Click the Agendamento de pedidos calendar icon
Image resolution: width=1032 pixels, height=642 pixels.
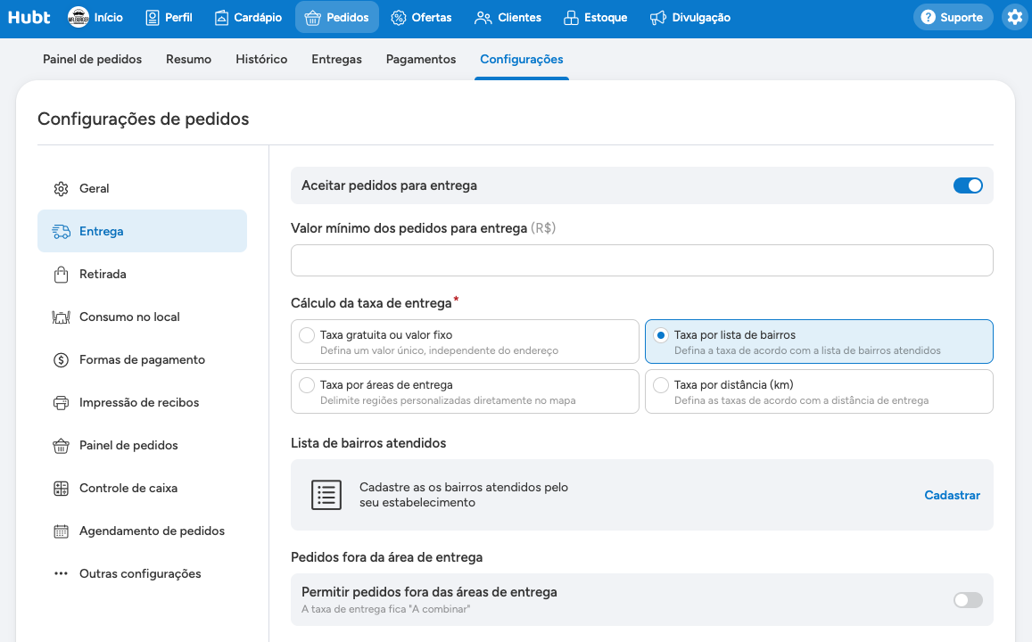pyautogui.click(x=62, y=531)
